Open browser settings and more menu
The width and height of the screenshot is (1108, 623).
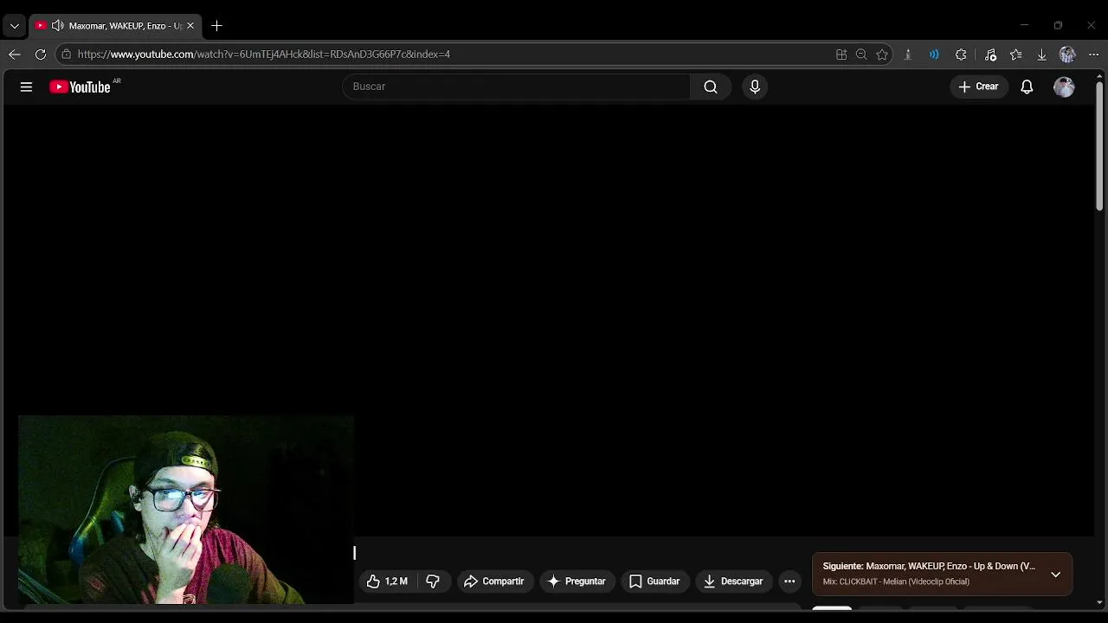tap(1093, 55)
